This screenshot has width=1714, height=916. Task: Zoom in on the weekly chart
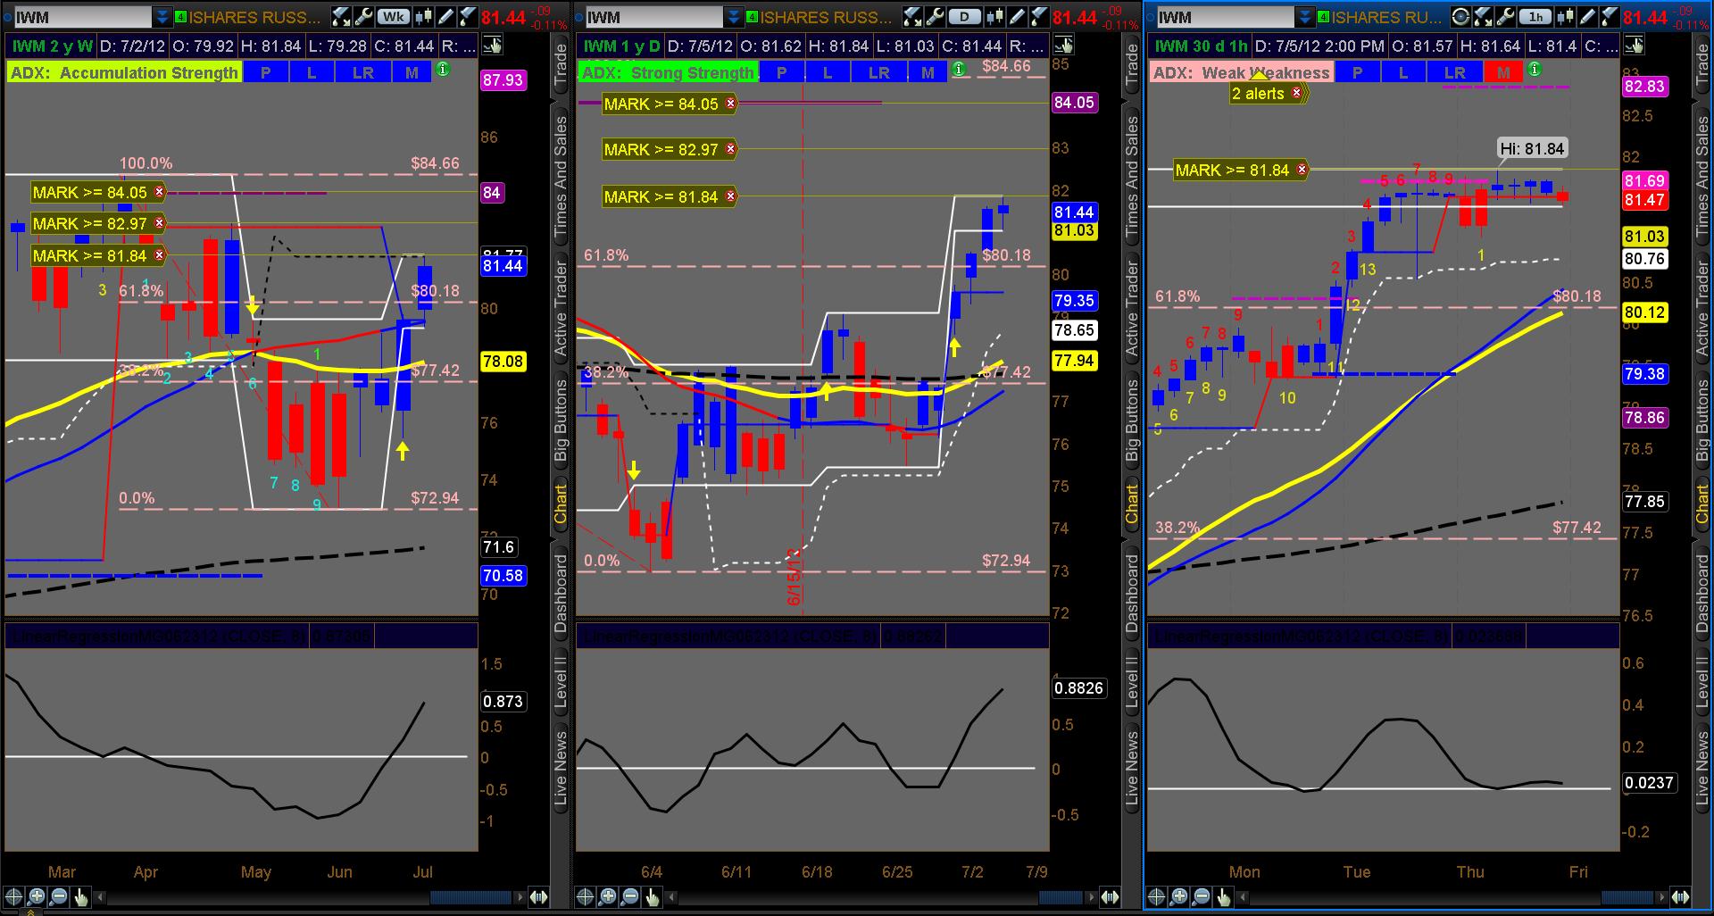[x=37, y=897]
